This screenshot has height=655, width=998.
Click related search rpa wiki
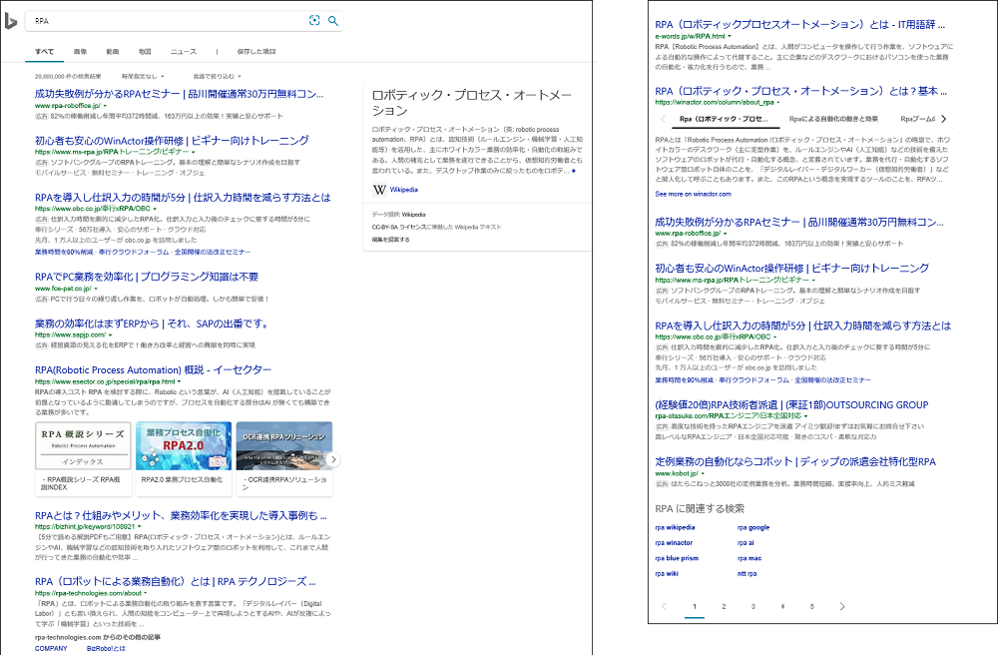[667, 573]
